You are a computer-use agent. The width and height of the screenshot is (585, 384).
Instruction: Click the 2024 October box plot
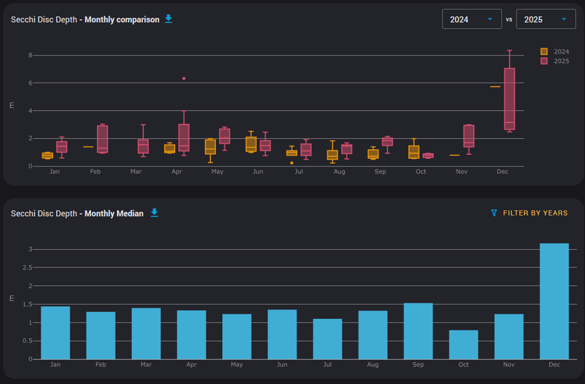click(414, 152)
